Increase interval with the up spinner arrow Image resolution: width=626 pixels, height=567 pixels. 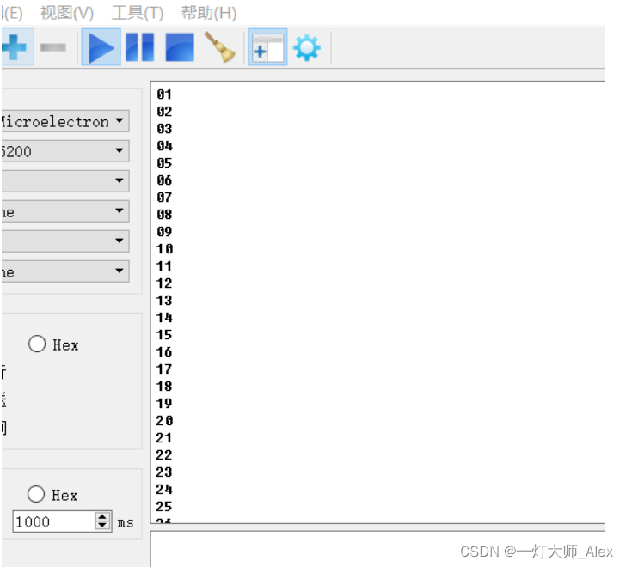tap(102, 516)
